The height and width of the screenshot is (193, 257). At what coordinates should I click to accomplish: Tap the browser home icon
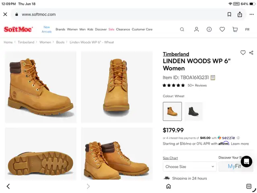pos(169,186)
